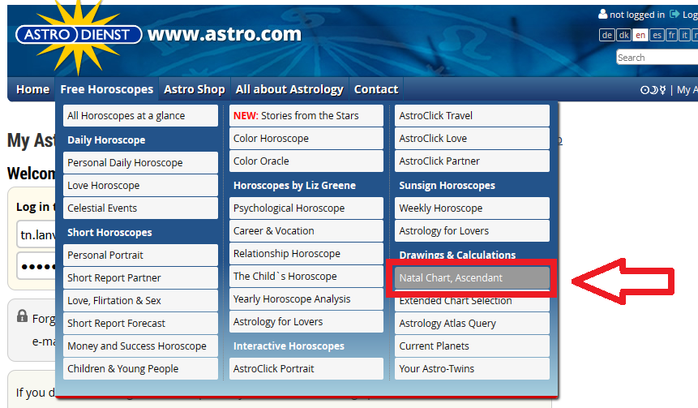This screenshot has height=408, width=698.
Task: Open Your Astro-Twins
Action: click(x=472, y=369)
